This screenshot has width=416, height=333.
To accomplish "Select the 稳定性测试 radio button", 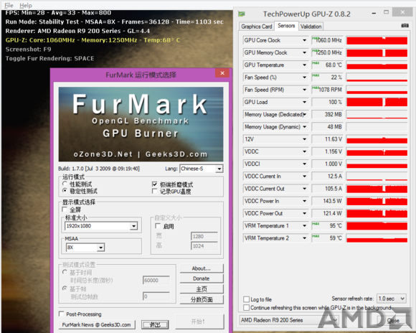I will [x=65, y=191].
